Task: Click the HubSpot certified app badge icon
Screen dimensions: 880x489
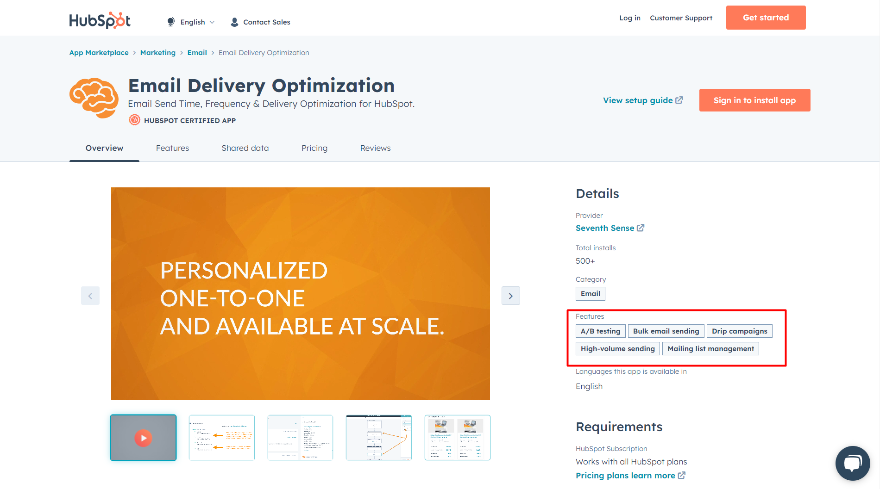Action: (134, 120)
